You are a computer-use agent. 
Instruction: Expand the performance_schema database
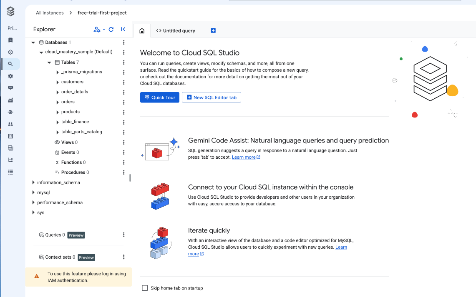click(33, 202)
